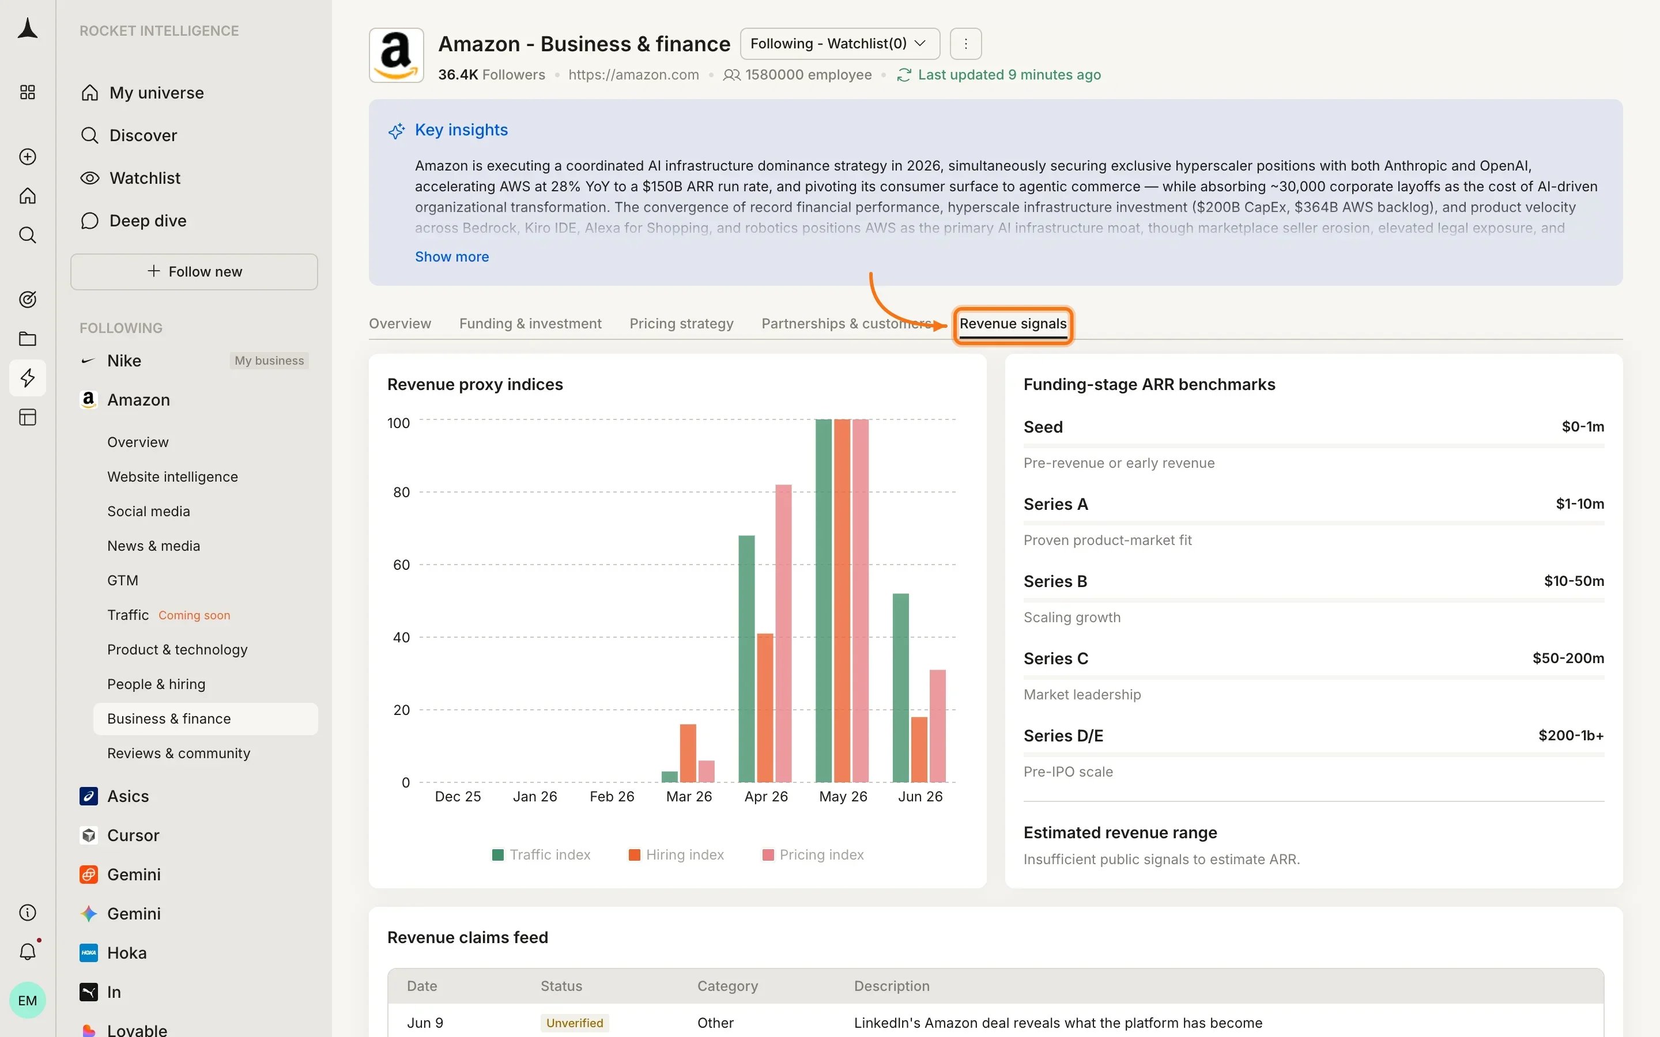
Task: Switch to the Overview tab
Action: [400, 324]
